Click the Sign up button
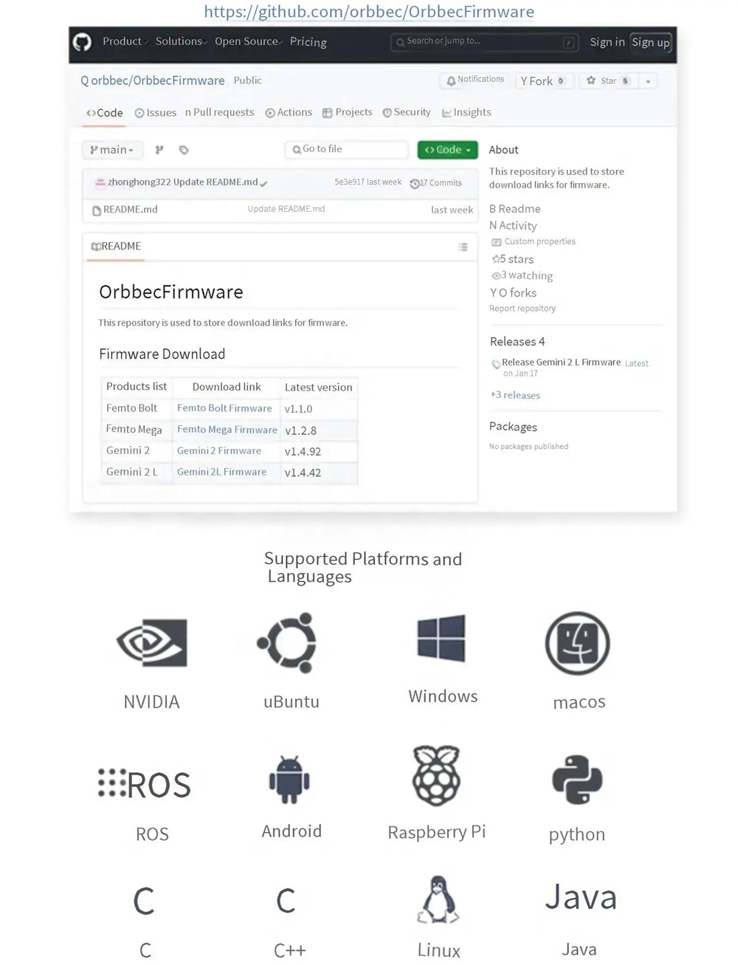 point(650,43)
